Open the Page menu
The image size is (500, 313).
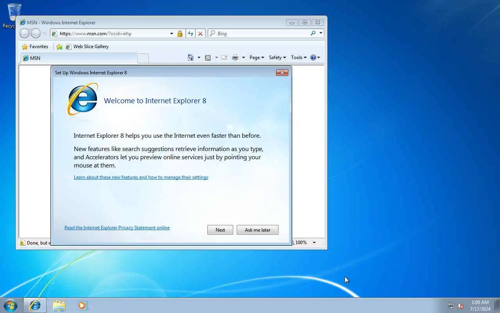[x=257, y=58]
